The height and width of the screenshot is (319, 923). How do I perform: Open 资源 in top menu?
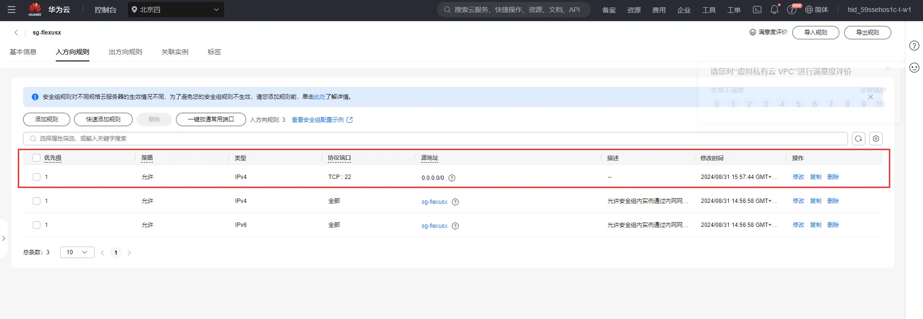point(634,10)
